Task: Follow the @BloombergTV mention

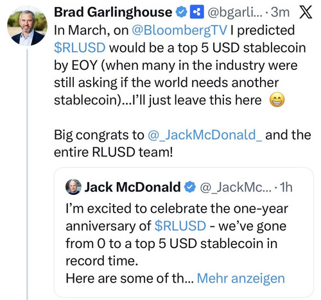Action: click(x=179, y=30)
